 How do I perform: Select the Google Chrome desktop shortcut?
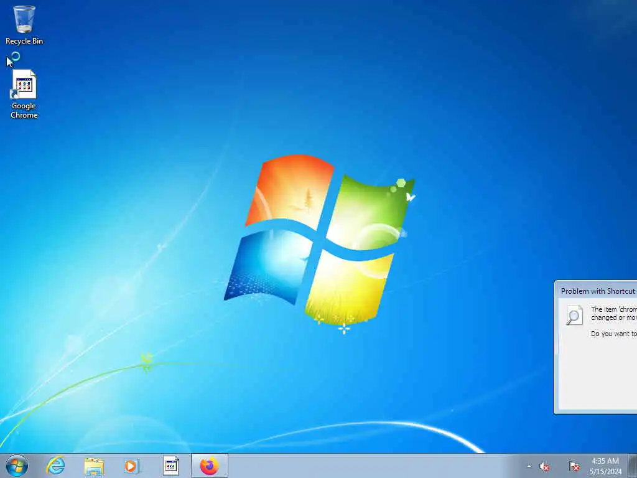click(24, 94)
